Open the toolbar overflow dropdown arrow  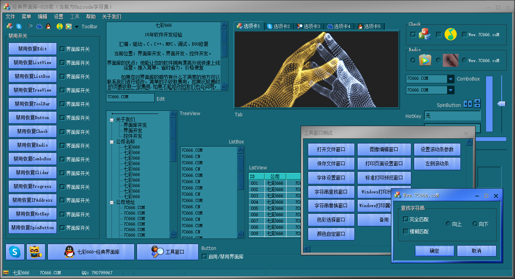coord(77,27)
